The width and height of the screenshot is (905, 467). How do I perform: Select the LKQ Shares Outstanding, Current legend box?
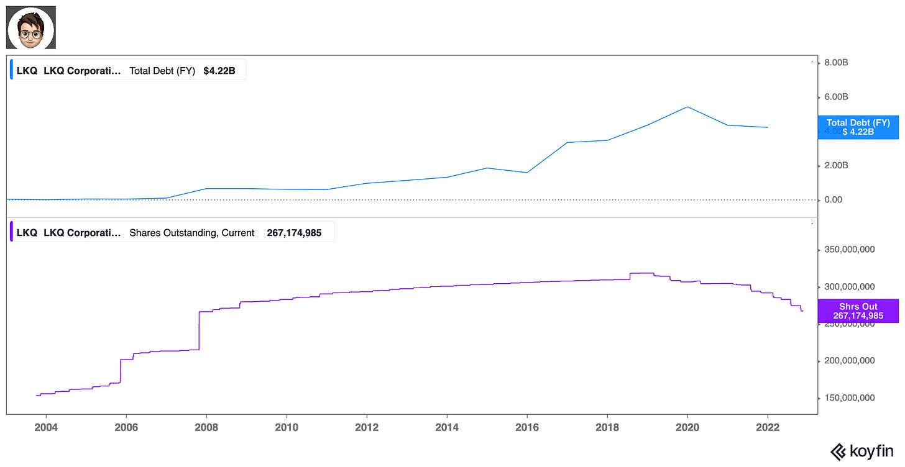(172, 233)
